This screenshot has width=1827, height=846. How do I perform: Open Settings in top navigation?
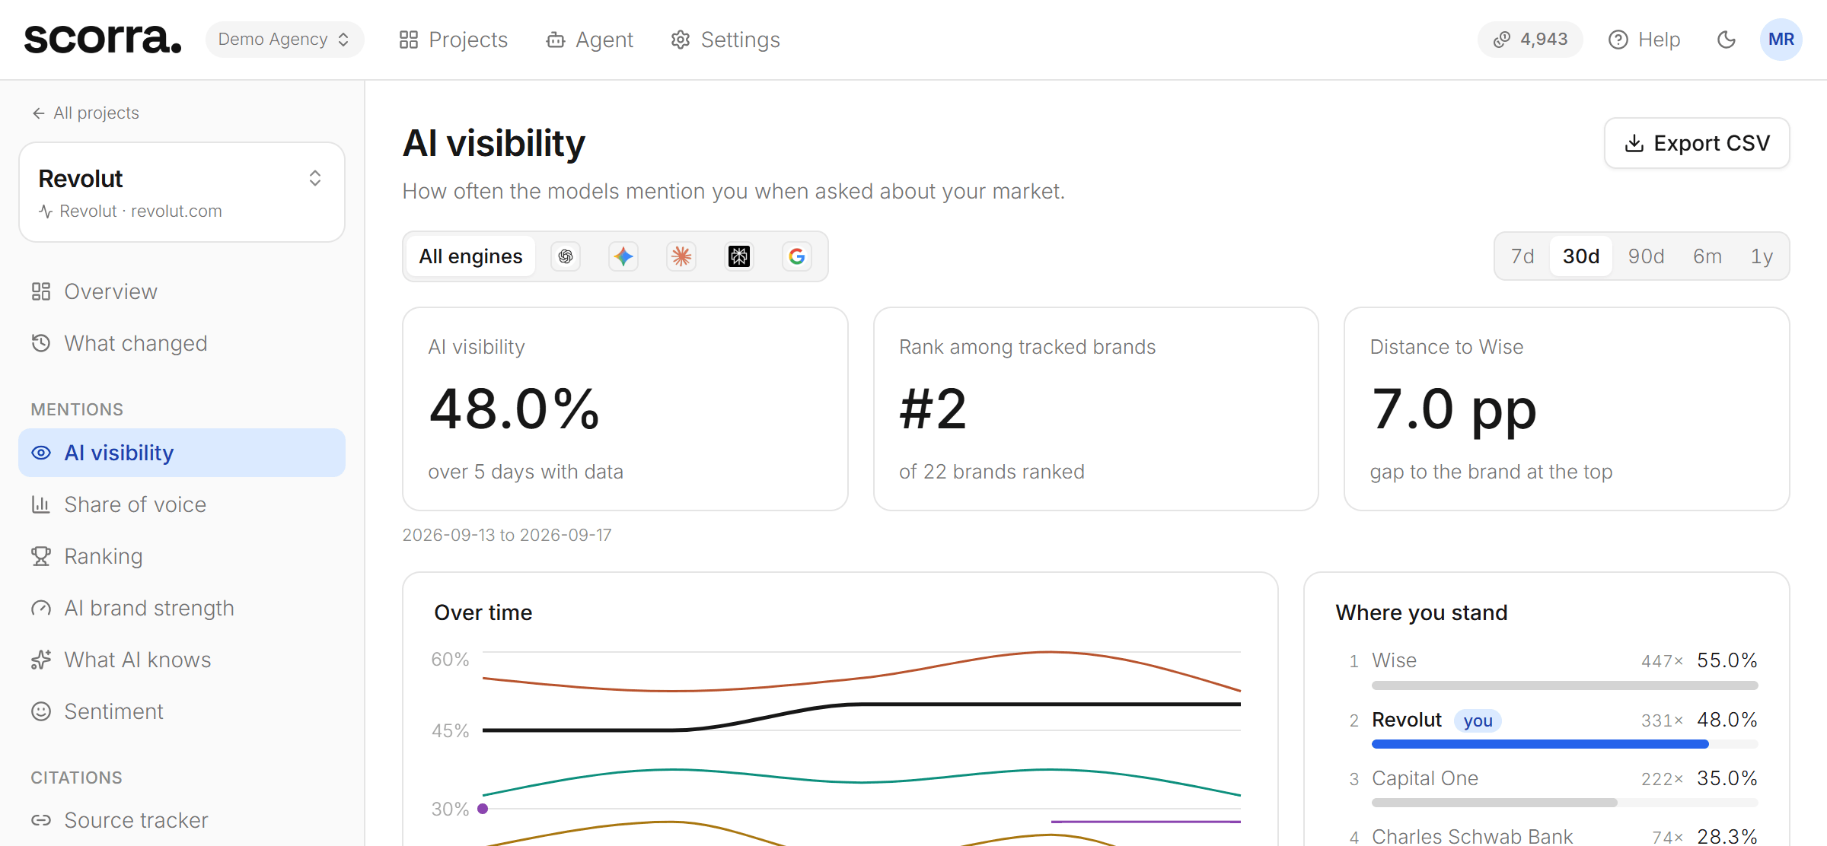[725, 40]
